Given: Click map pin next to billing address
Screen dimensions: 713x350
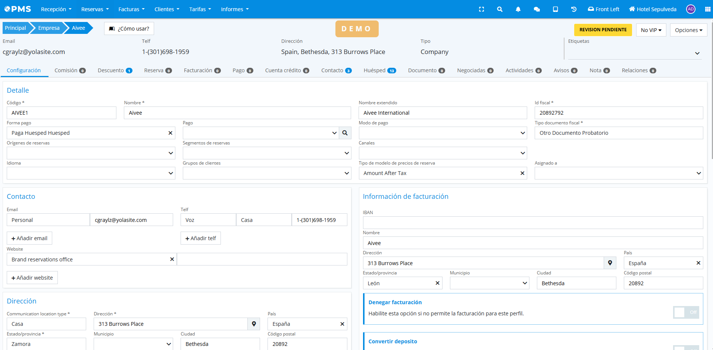Looking at the screenshot, I should click(x=610, y=263).
